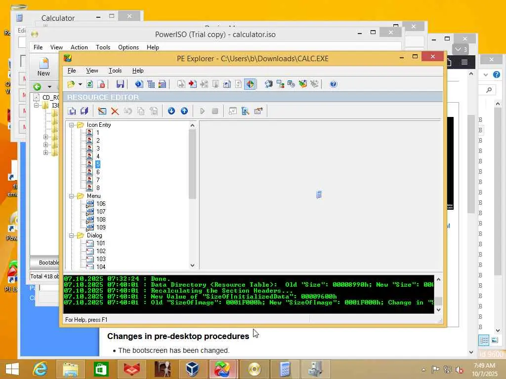Click the disassembler chip icon
The height and width of the screenshot is (379, 506).
(x=268, y=84)
